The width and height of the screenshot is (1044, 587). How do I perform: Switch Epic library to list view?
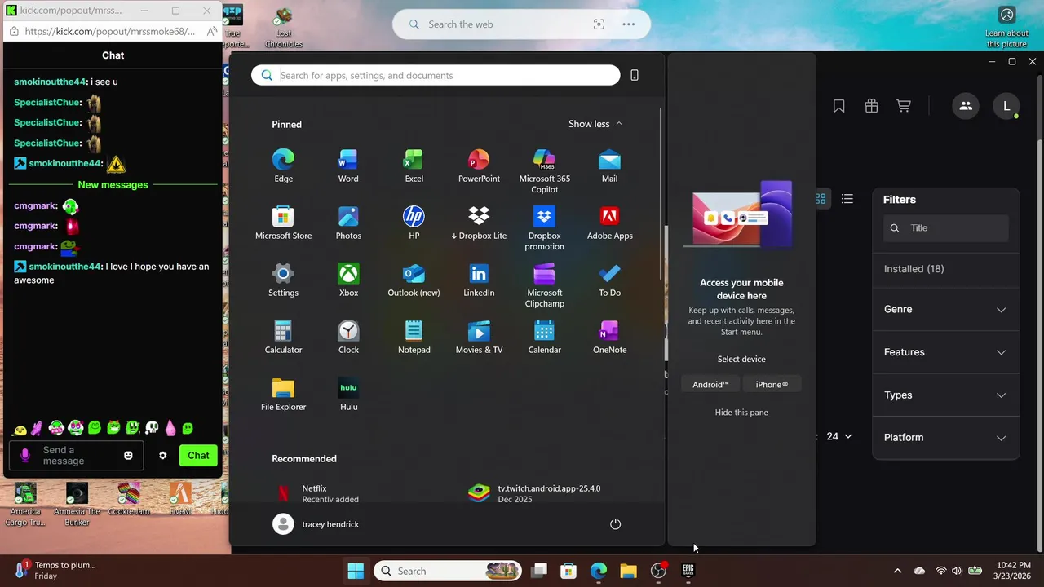[x=847, y=199]
